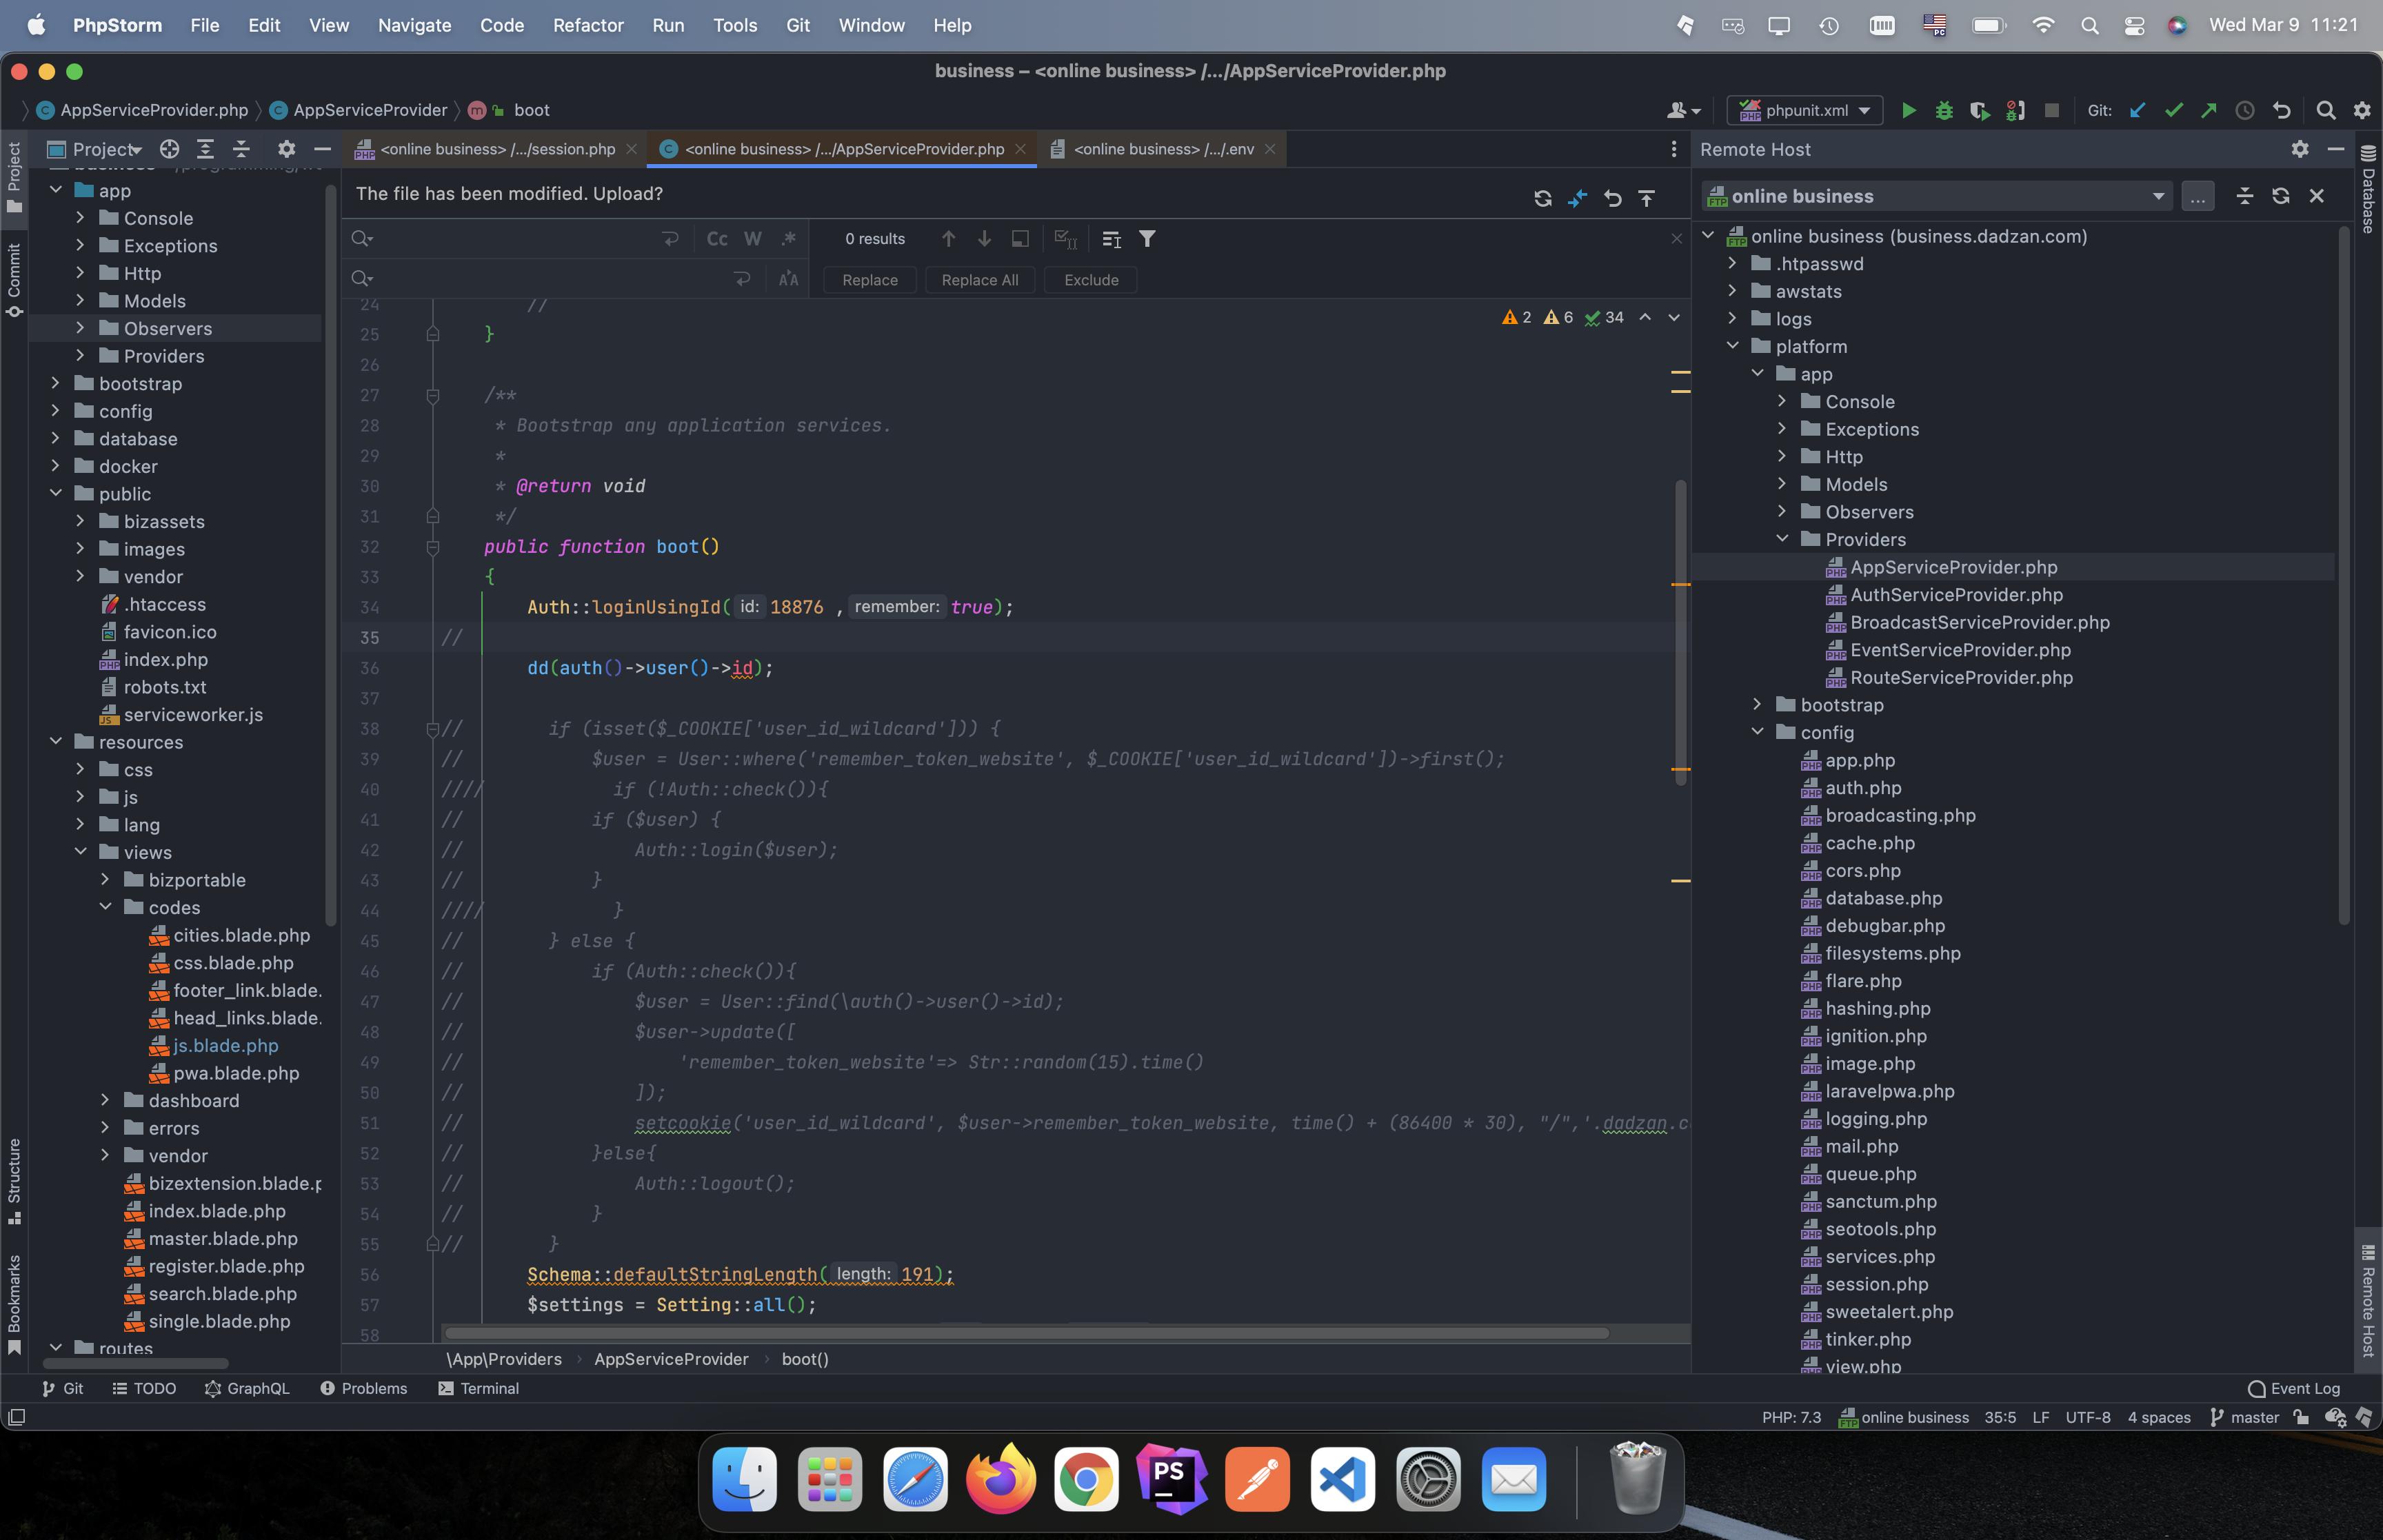Collapse all in the Remote Host toolbar
2383x1540 pixels.
[2244, 196]
